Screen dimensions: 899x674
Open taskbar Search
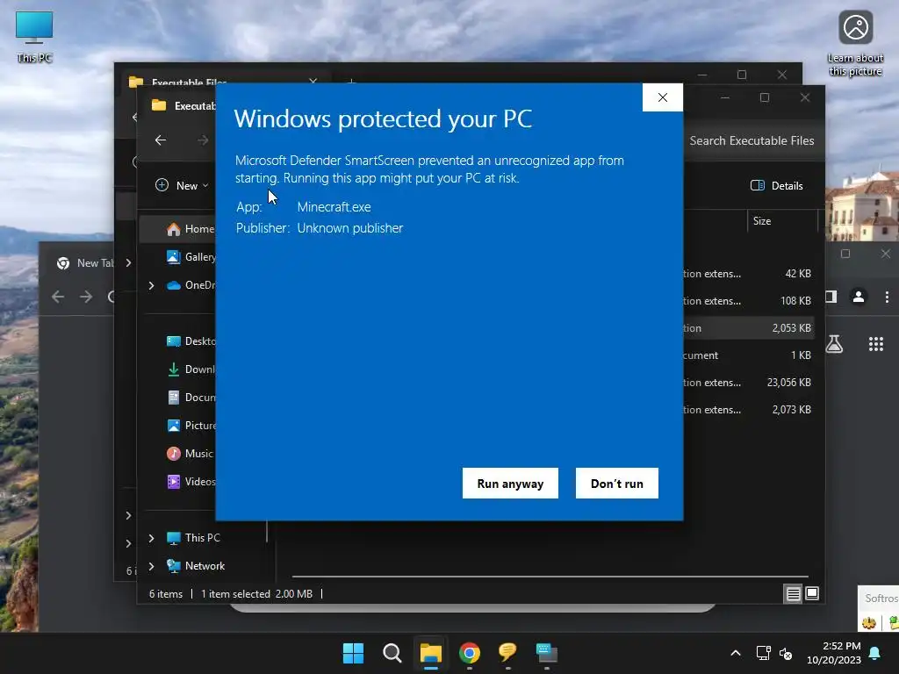[x=392, y=653]
